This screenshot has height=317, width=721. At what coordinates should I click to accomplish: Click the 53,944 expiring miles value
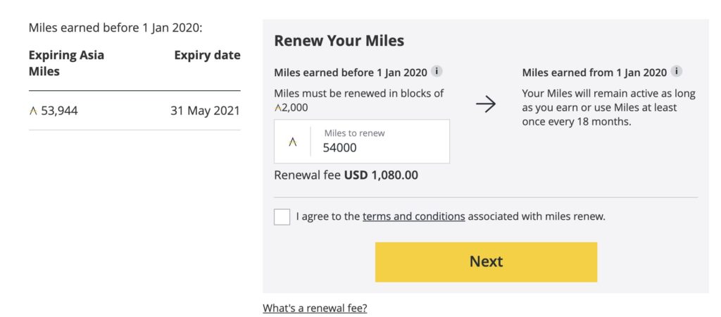click(x=59, y=111)
